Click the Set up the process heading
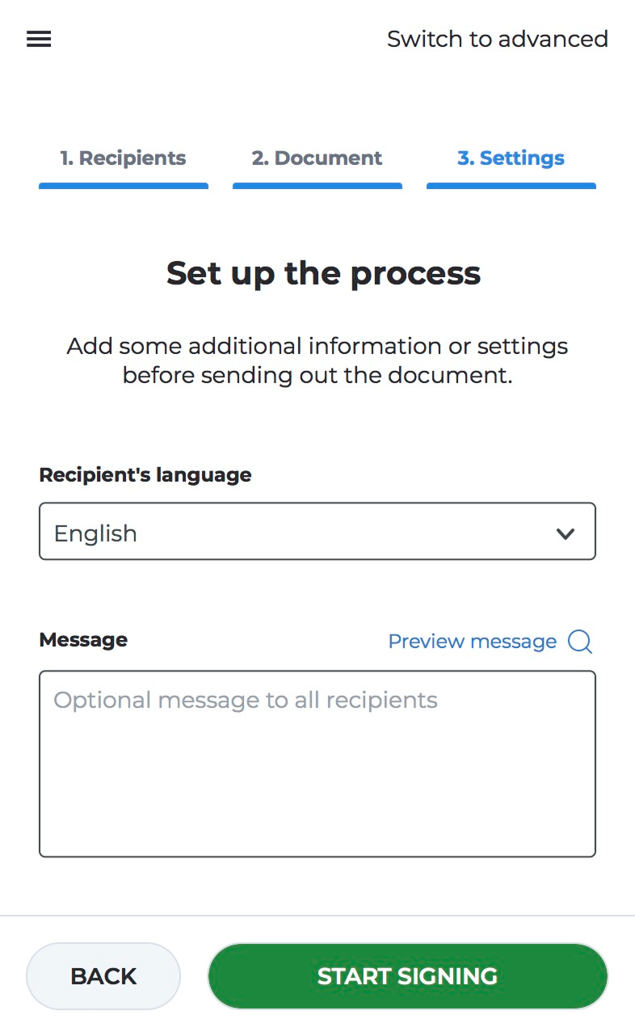The width and height of the screenshot is (635, 1036). [323, 273]
